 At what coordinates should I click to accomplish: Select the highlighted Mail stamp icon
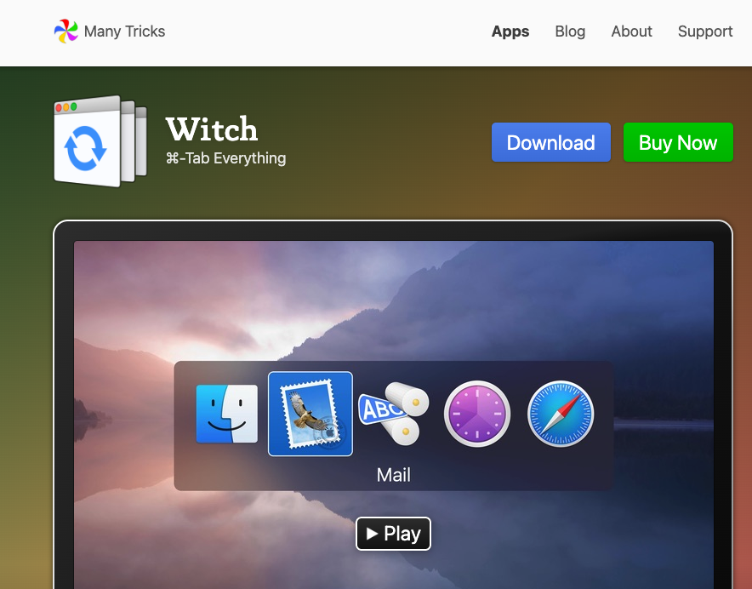point(310,414)
